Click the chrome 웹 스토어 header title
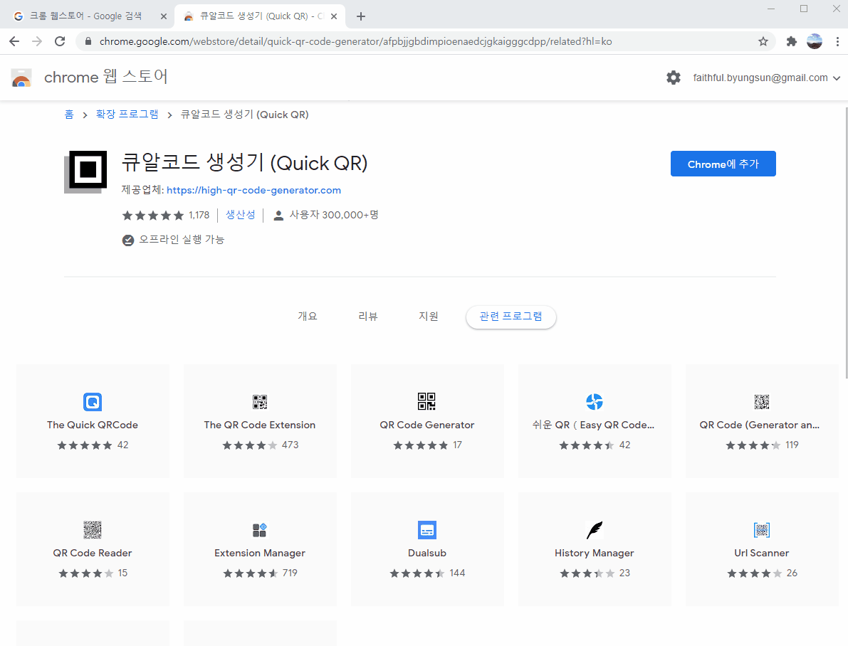 pos(106,77)
